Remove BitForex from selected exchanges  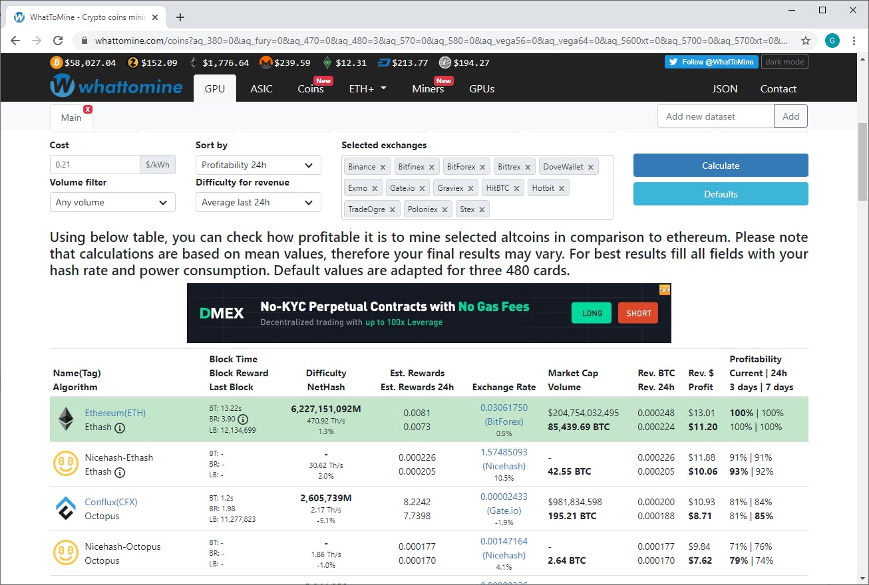[482, 167]
